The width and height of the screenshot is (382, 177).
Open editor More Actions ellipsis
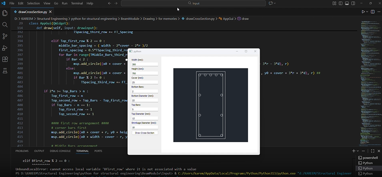click(x=379, y=11)
